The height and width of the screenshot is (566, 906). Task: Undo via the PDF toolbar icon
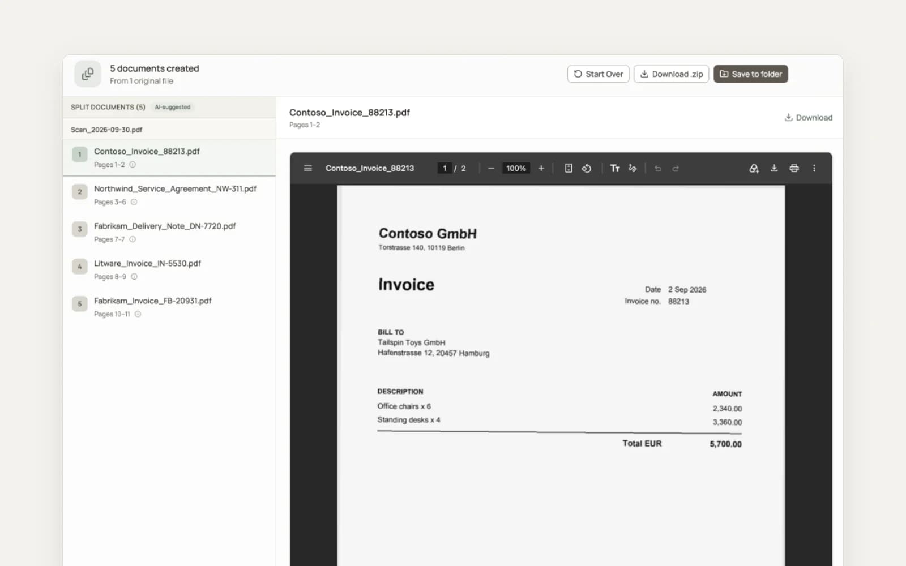(x=657, y=168)
